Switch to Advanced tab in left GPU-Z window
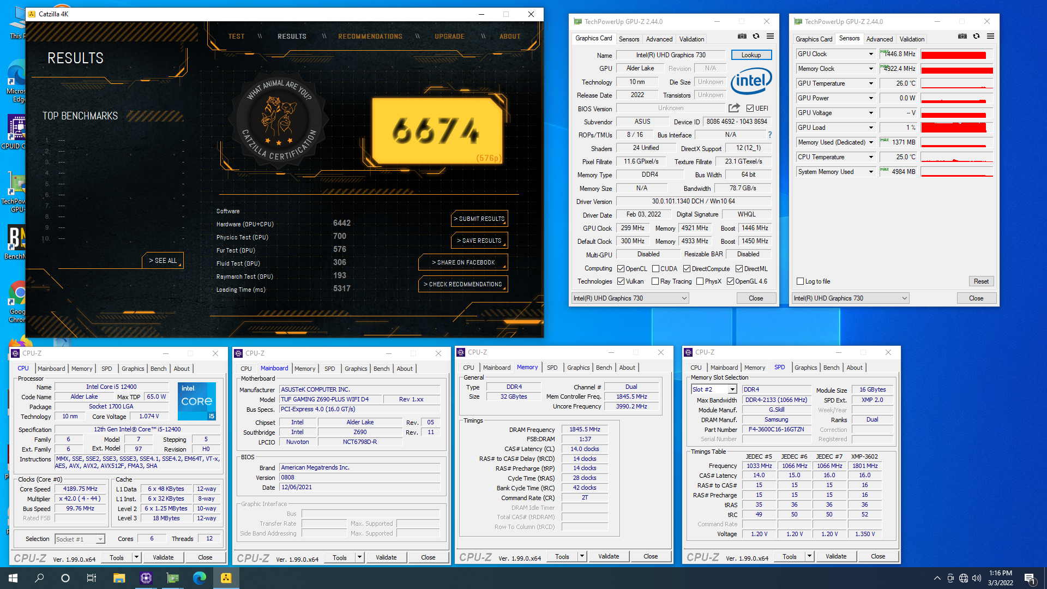The image size is (1047, 589). tap(659, 39)
